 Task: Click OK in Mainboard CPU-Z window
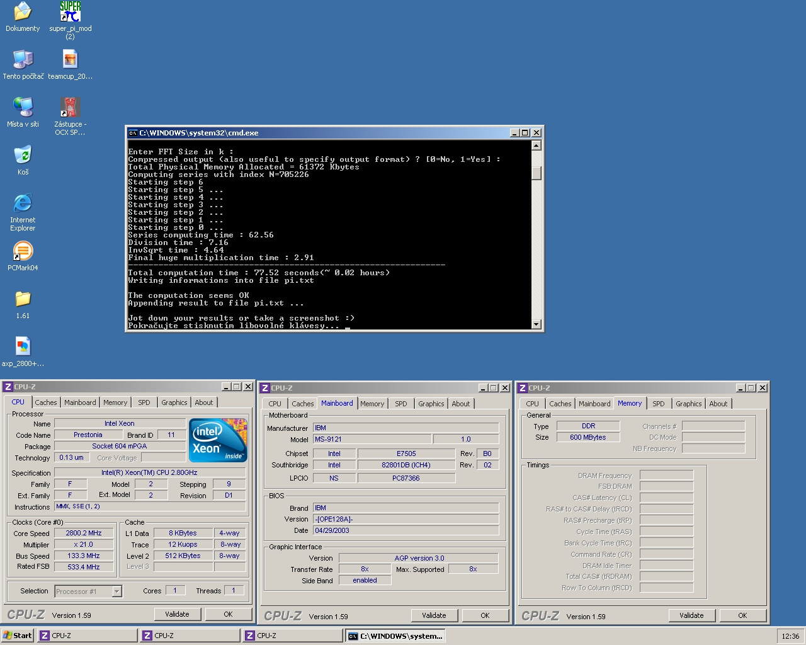[485, 615]
